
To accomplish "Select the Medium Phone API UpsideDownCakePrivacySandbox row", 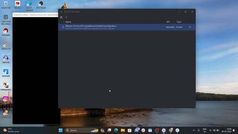I will pyautogui.click(x=127, y=27).
